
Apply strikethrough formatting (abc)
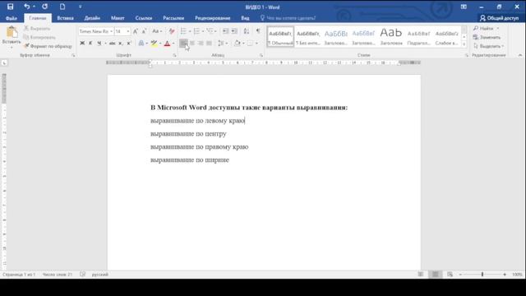coord(112,44)
